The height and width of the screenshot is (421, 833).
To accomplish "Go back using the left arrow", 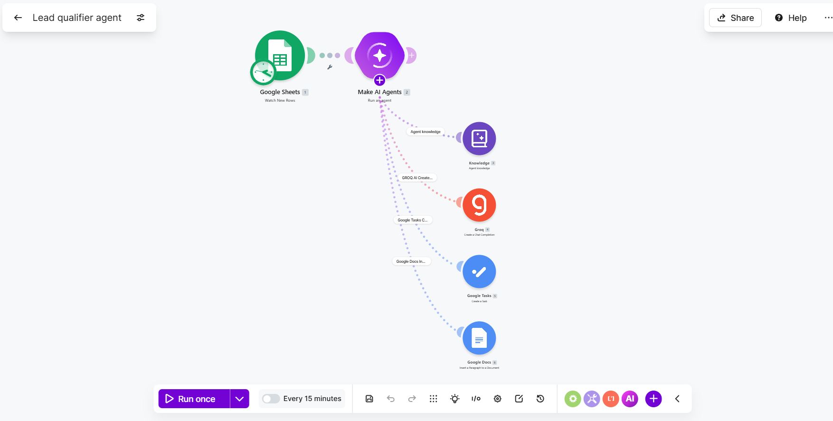I will click(18, 18).
